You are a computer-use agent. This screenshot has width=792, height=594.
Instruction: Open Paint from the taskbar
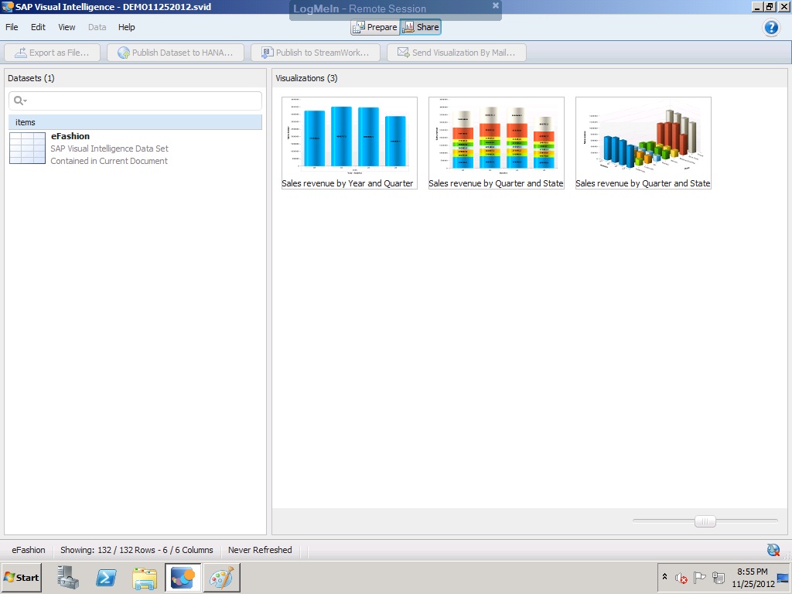point(222,577)
